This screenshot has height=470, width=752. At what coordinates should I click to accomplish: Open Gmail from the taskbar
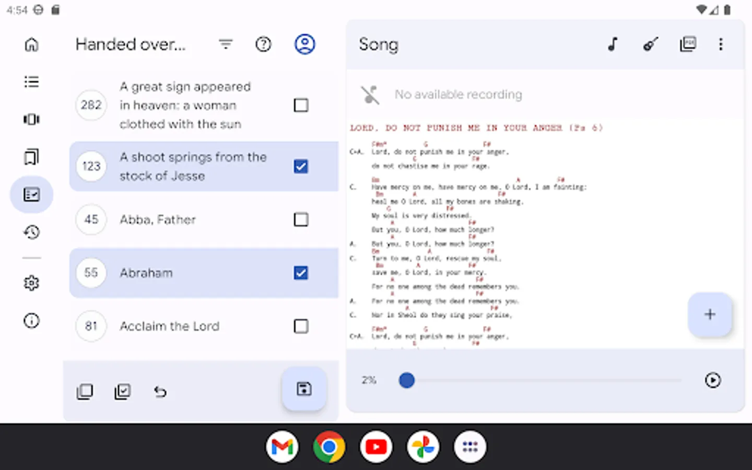282,447
